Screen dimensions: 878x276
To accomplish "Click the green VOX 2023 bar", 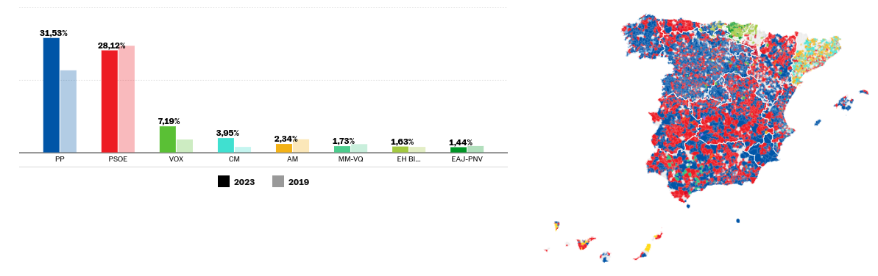I will point(168,139).
